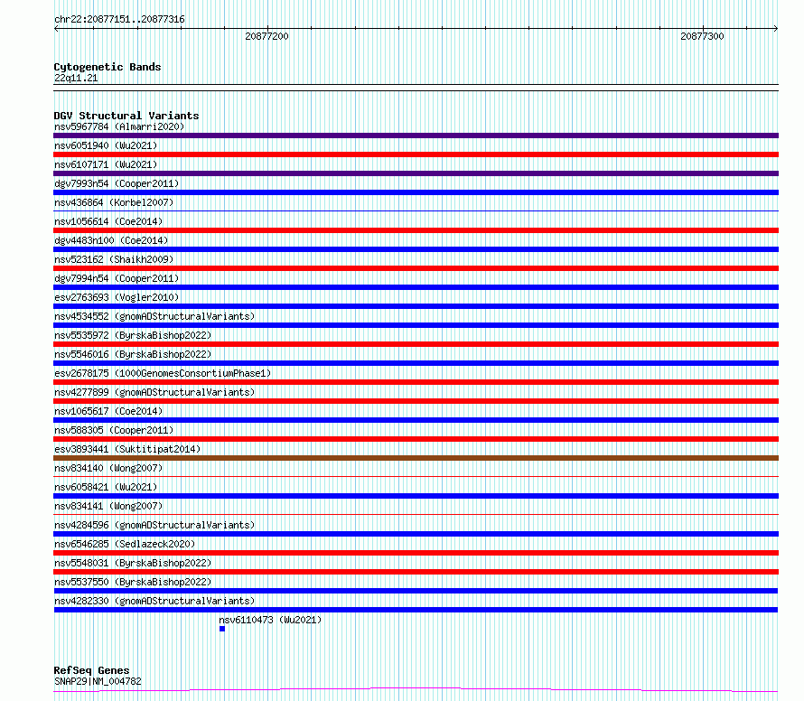Click the left arrow end of the ruler
The height and width of the screenshot is (701, 804).
click(x=56, y=29)
